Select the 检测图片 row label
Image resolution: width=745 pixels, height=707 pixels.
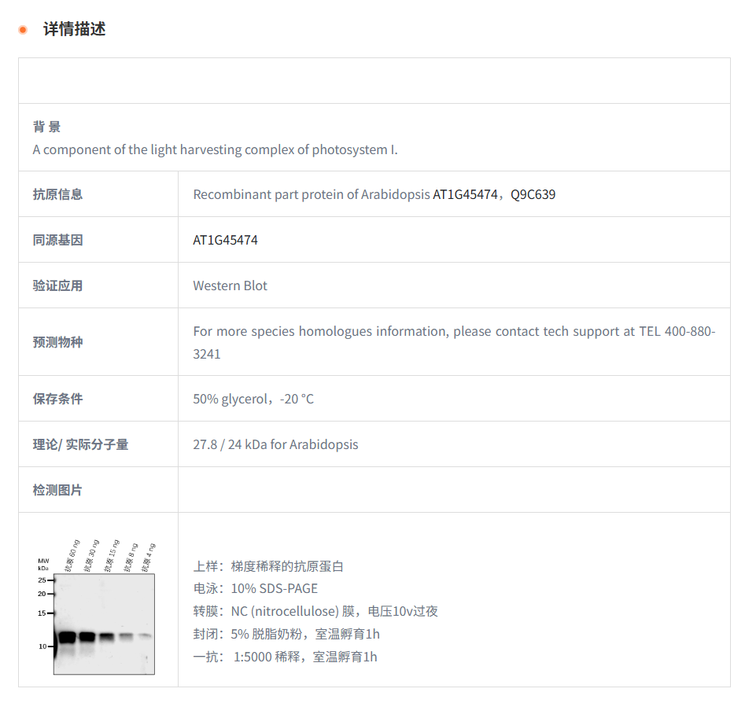click(x=57, y=489)
